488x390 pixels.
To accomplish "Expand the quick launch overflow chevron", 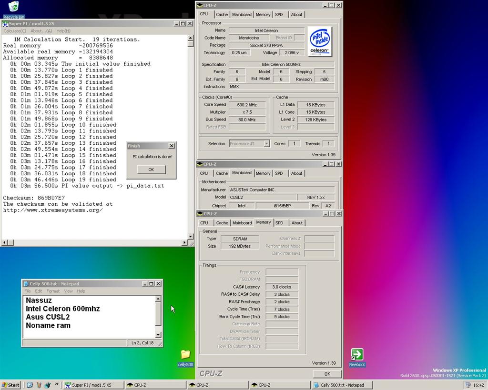I will click(57, 384).
